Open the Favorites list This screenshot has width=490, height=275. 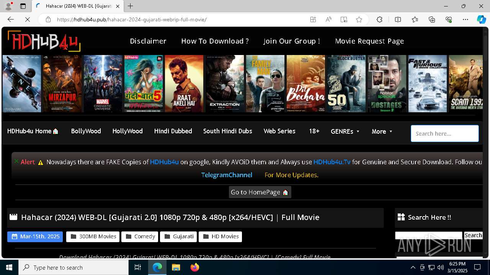[x=415, y=19]
